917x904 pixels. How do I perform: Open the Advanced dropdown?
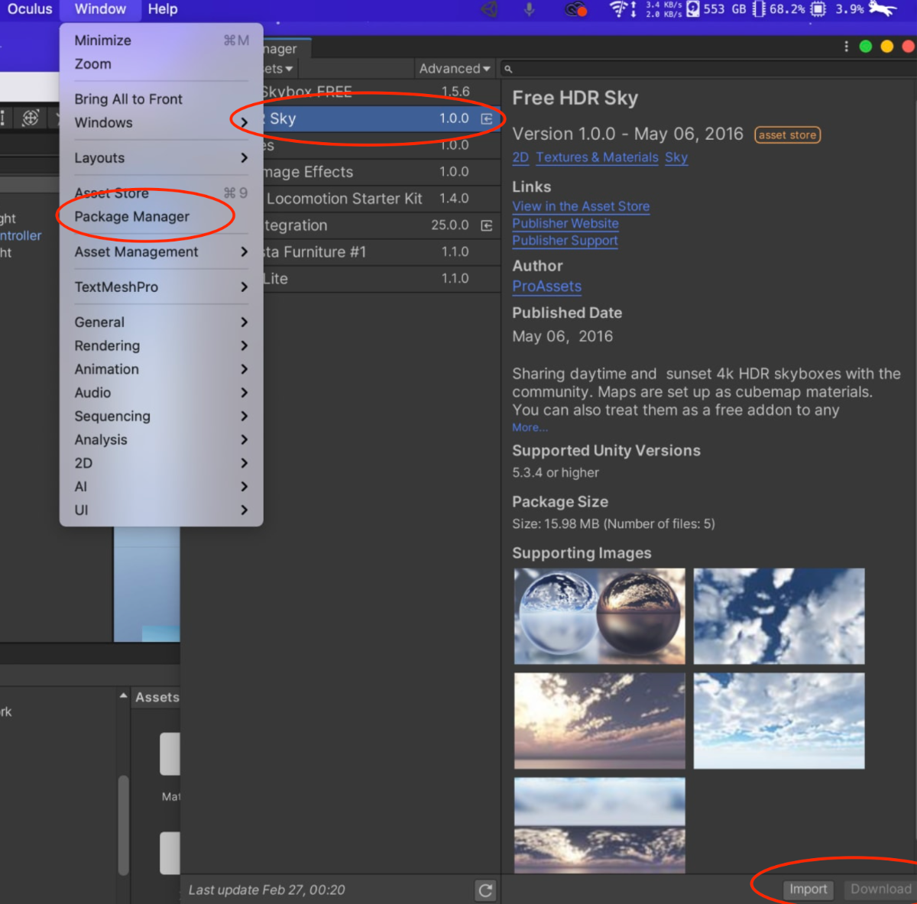[455, 69]
